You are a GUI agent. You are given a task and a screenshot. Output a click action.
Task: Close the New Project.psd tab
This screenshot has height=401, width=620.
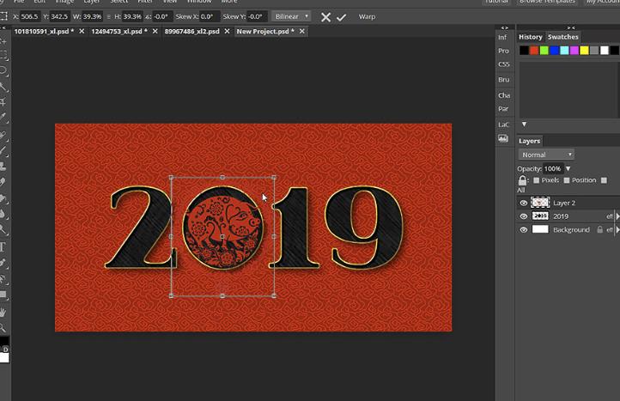click(x=302, y=31)
